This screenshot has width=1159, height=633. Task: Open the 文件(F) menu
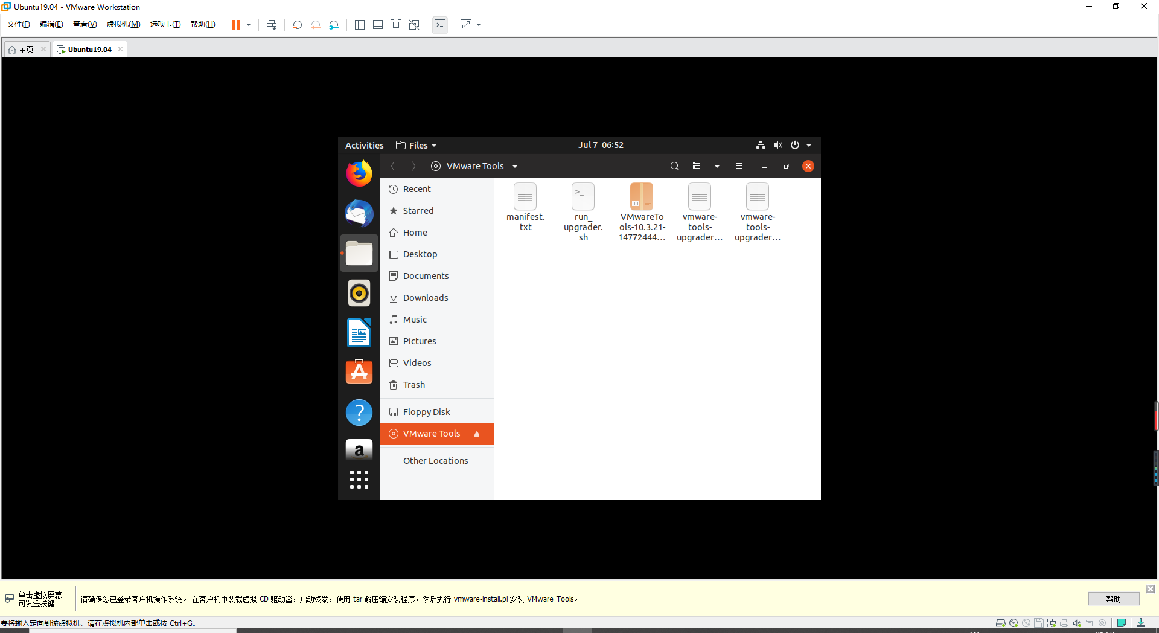tap(18, 24)
